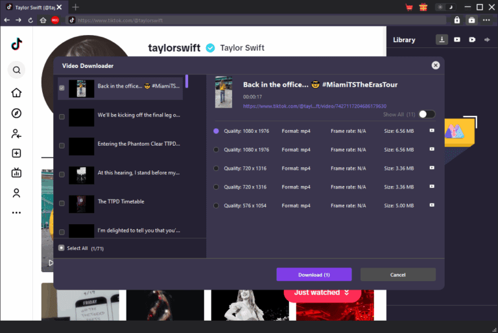Click the shopping cart icon in title bar

pyautogui.click(x=409, y=7)
